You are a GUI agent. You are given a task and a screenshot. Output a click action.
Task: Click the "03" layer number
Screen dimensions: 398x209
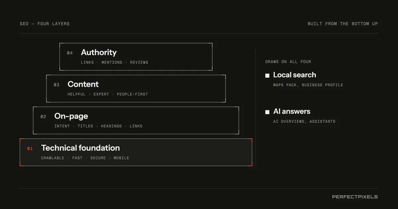point(56,85)
